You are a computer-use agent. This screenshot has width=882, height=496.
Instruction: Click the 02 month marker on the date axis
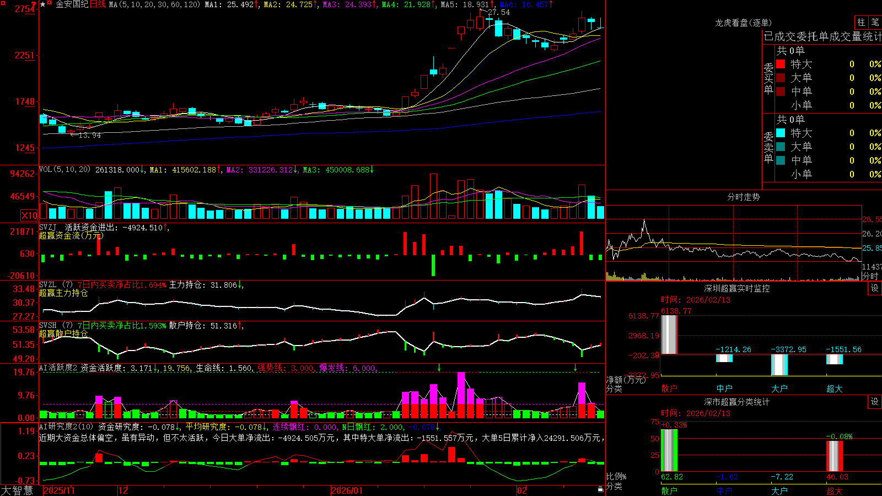tap(521, 490)
